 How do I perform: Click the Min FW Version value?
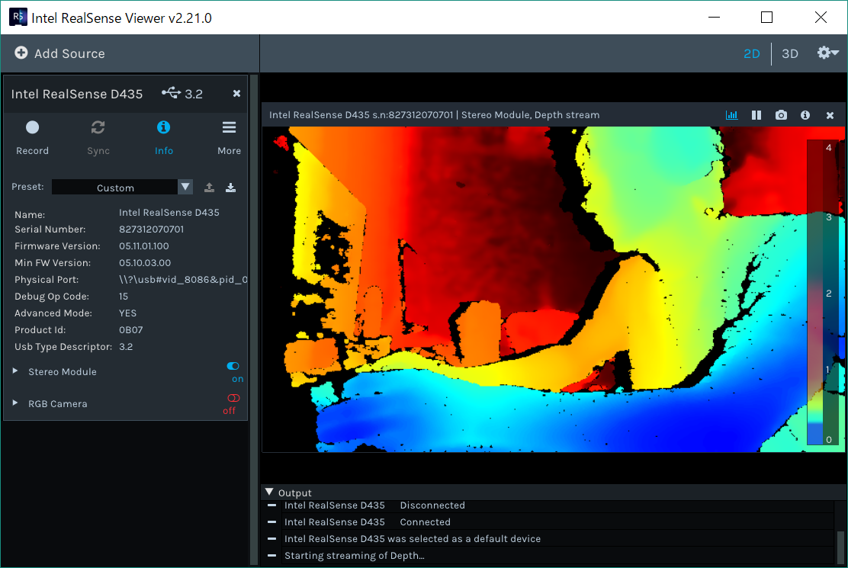click(x=145, y=263)
